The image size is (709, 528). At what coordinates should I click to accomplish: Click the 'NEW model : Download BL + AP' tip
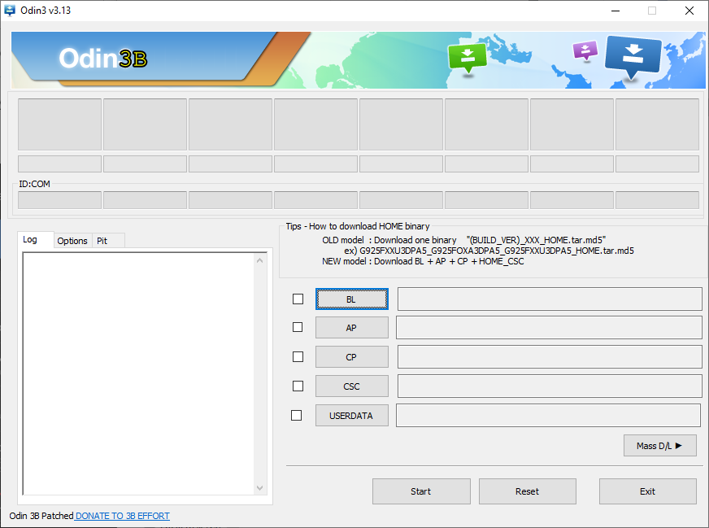[423, 261]
